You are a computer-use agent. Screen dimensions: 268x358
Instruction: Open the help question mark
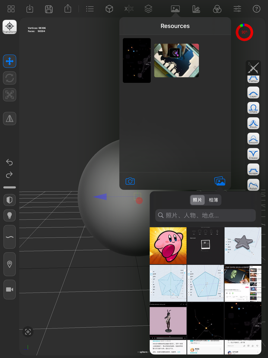tap(256, 9)
